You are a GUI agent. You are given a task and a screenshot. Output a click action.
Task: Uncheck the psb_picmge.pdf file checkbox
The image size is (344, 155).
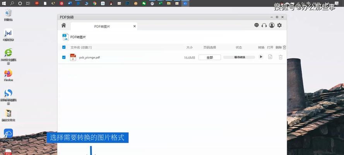pos(64,57)
